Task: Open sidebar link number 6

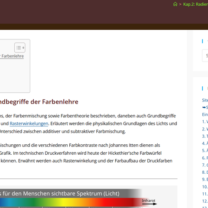Action: coord(205,158)
